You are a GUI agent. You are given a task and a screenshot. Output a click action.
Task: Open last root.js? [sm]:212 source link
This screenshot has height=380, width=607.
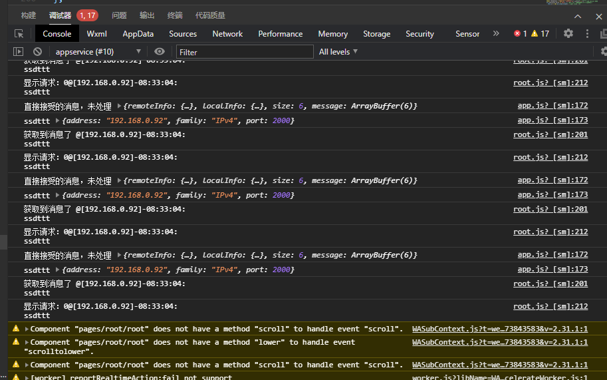(x=550, y=306)
